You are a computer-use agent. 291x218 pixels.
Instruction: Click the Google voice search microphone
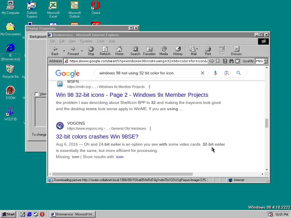(215, 73)
